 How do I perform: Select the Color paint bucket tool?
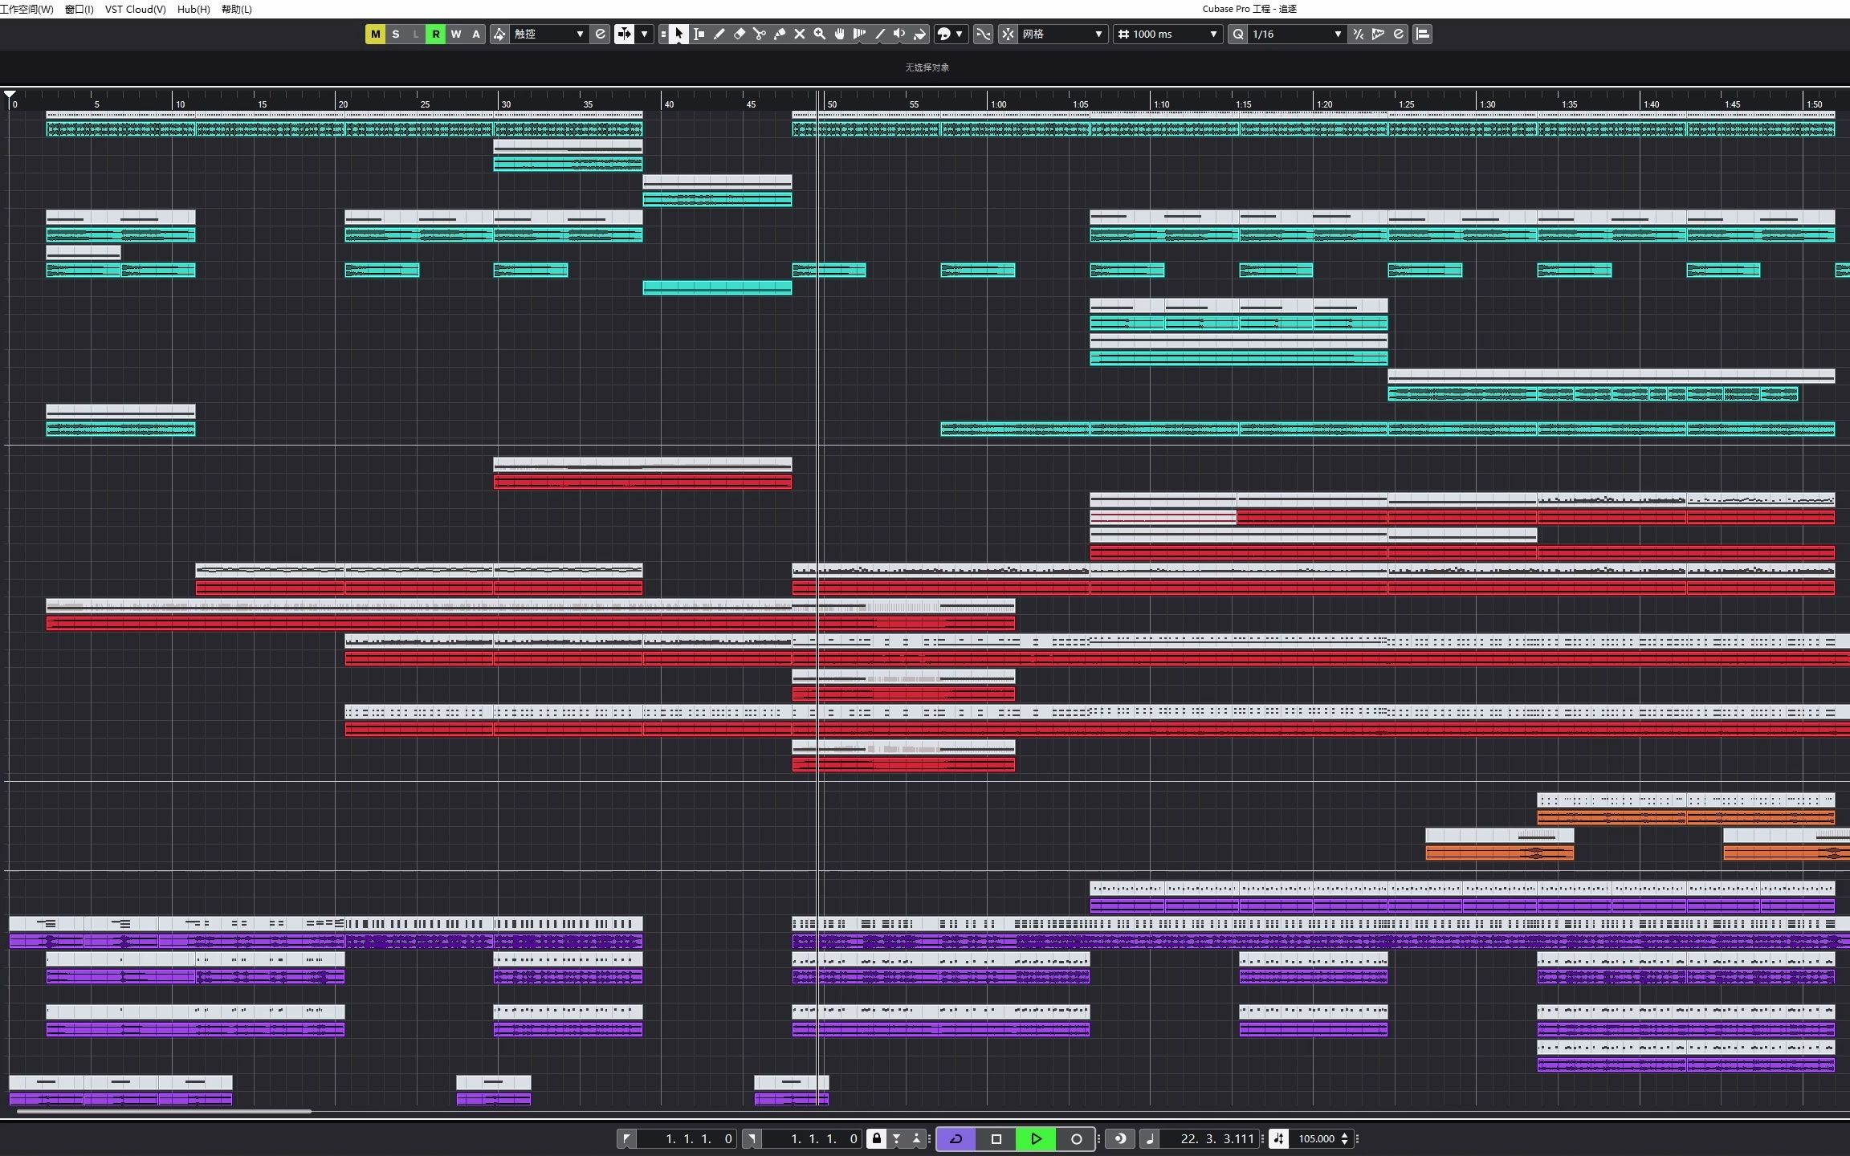[919, 34]
